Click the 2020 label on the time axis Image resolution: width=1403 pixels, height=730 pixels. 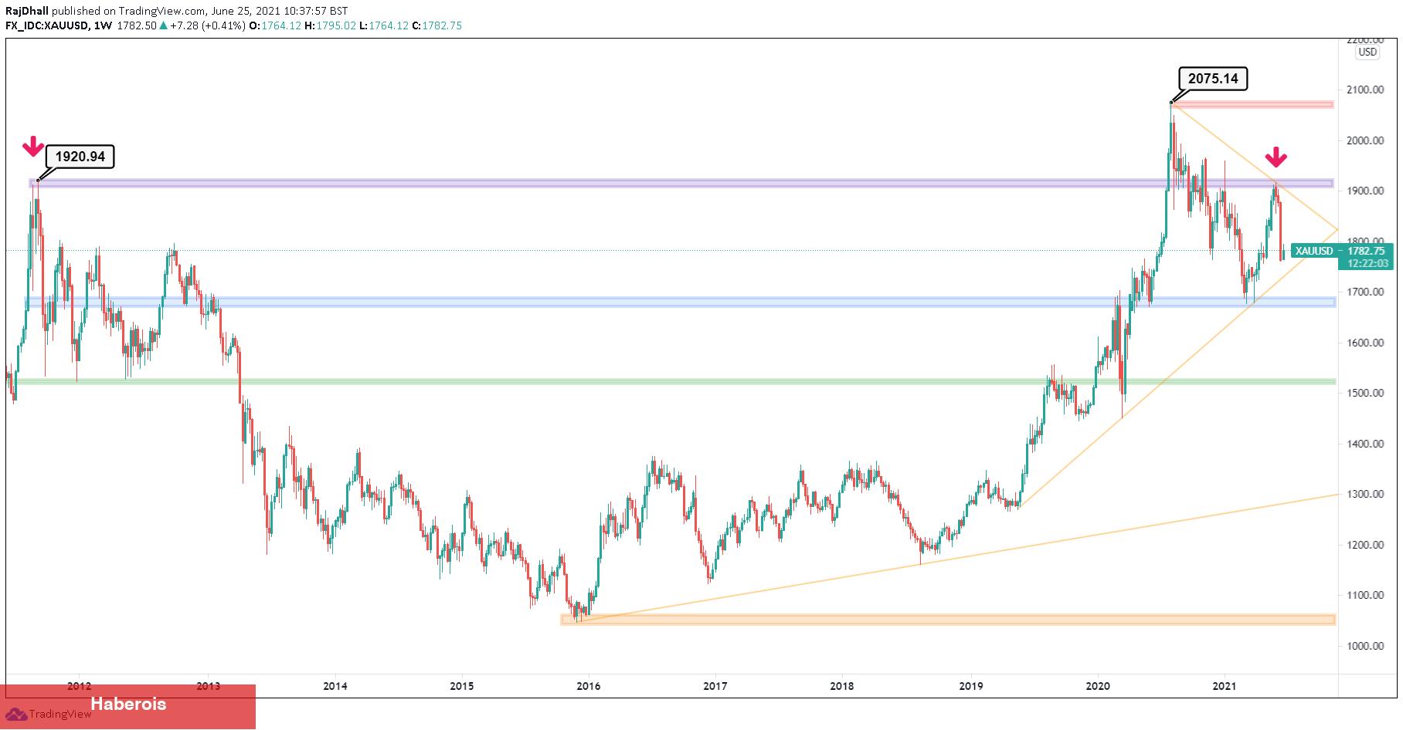(x=1097, y=685)
